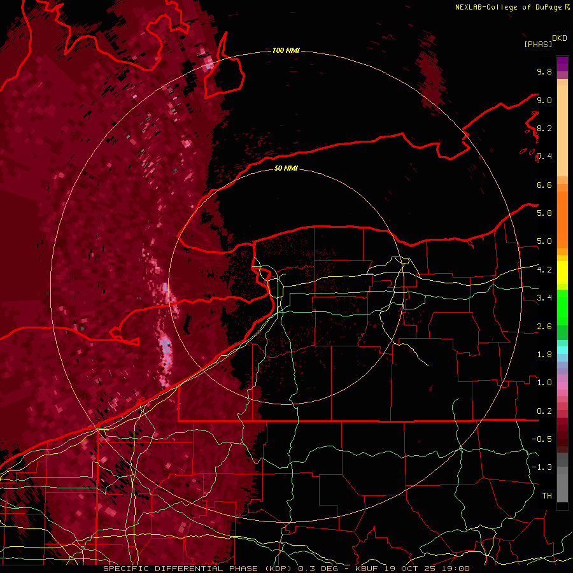Click the NEXLAB-College of DuPage title text
The width and height of the screenshot is (573, 573).
(x=508, y=7)
